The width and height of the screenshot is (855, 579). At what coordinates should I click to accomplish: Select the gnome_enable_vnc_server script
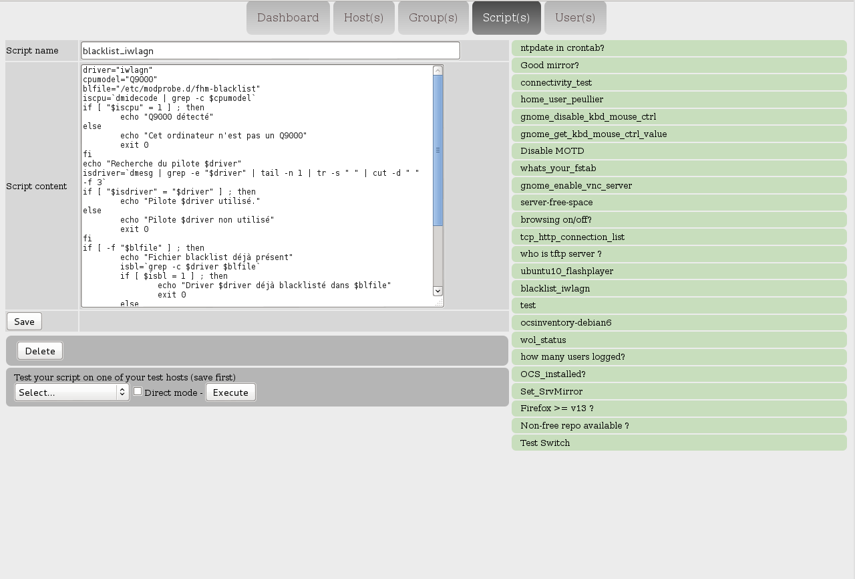679,185
